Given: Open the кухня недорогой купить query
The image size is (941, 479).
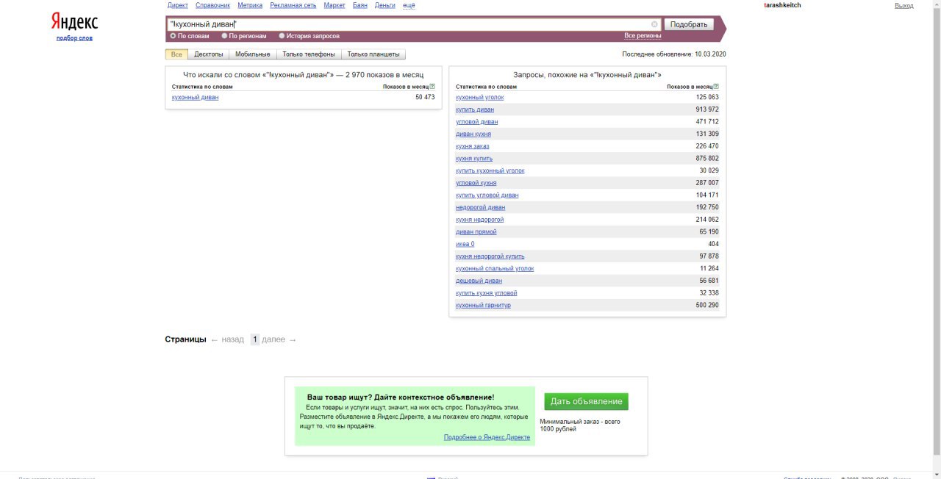Looking at the screenshot, I should (x=490, y=256).
